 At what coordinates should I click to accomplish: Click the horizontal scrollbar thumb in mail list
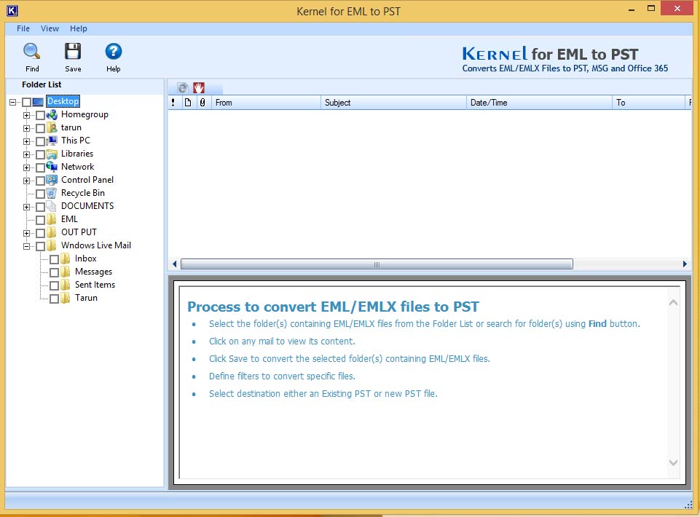pos(377,264)
